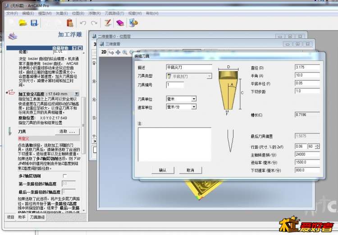
Task: Click the New file toolbar icon
Action: pos(12,23)
